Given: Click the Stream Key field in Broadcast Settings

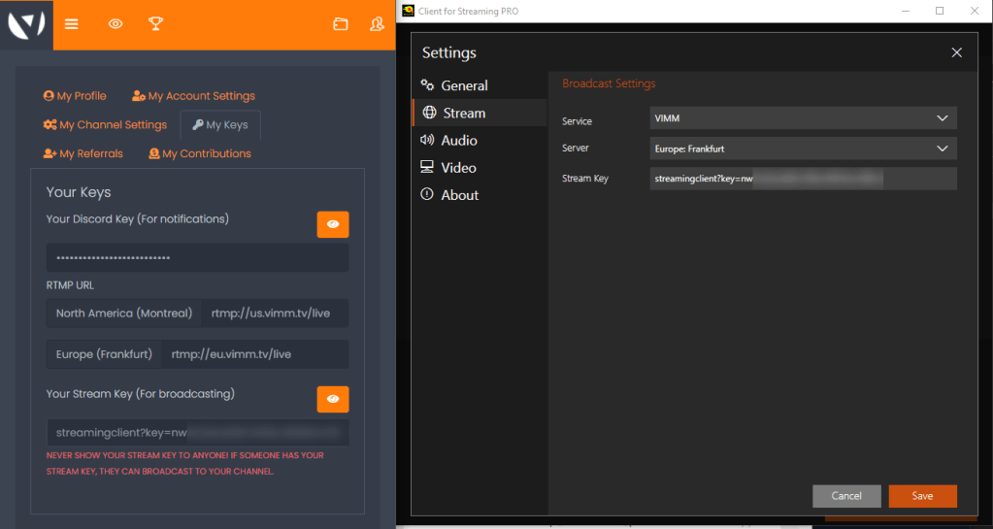Looking at the screenshot, I should tap(803, 179).
